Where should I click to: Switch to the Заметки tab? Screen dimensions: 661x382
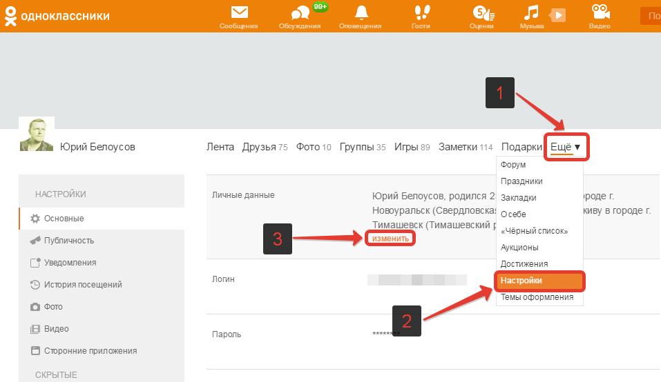coord(466,147)
